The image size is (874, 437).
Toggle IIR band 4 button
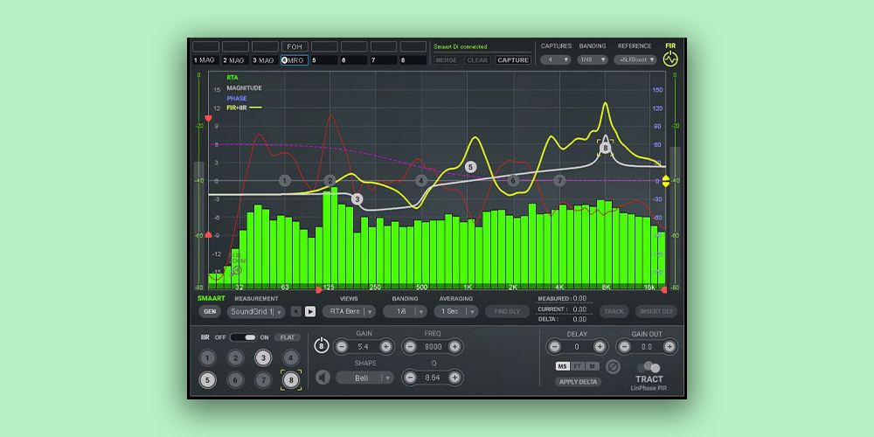pyautogui.click(x=290, y=357)
